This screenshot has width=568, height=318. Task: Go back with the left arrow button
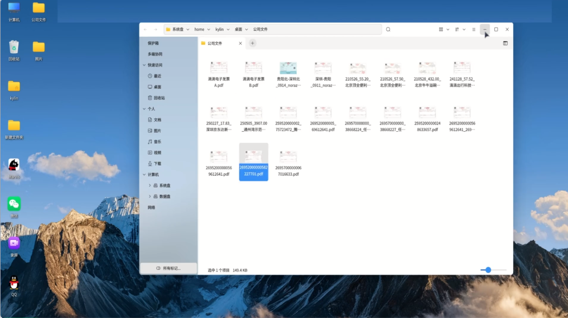pyautogui.click(x=145, y=29)
